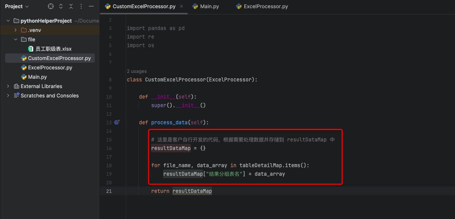Click the Expand All icon in Project panel

click(61, 7)
